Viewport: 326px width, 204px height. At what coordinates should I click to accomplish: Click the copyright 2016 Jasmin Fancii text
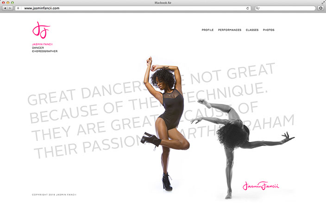tap(54, 195)
